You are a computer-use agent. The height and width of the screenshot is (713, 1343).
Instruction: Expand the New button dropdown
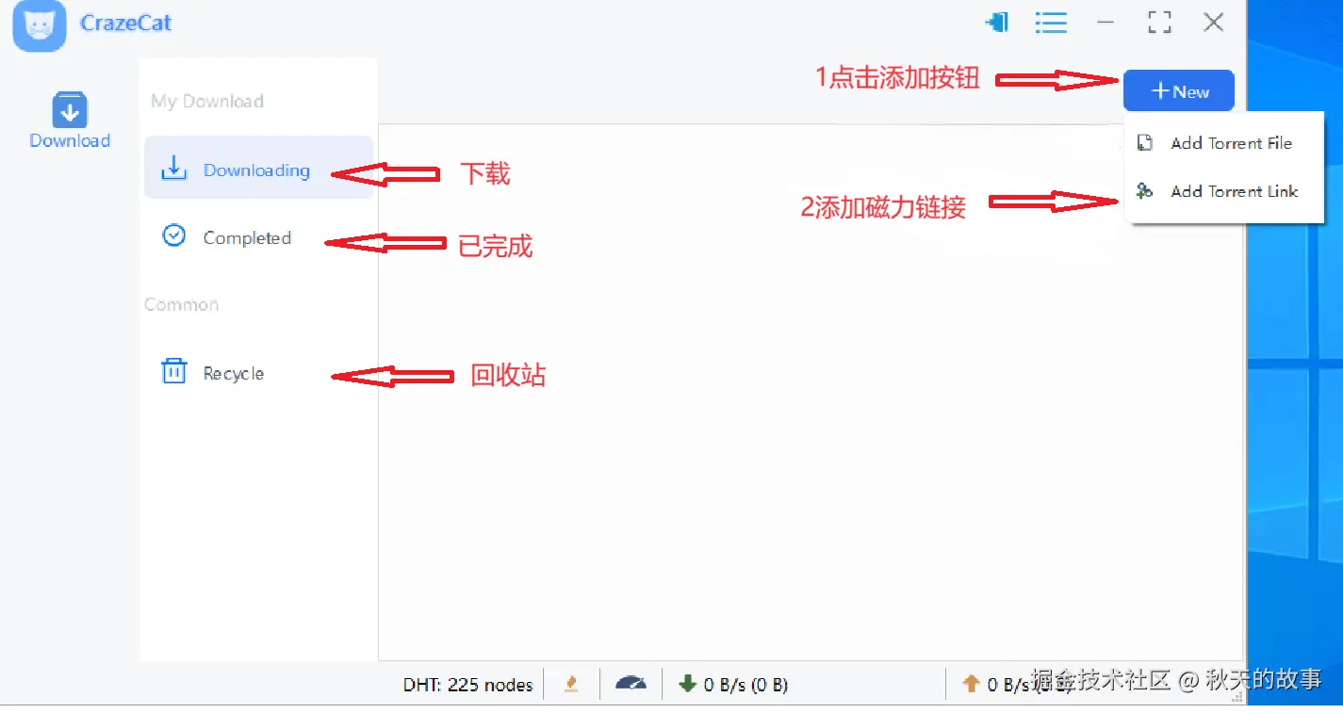pyautogui.click(x=1178, y=91)
